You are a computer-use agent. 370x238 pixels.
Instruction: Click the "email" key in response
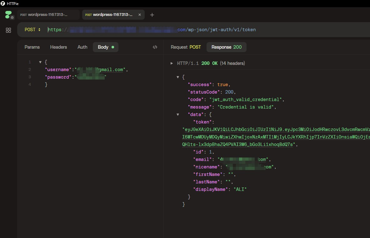(202, 159)
